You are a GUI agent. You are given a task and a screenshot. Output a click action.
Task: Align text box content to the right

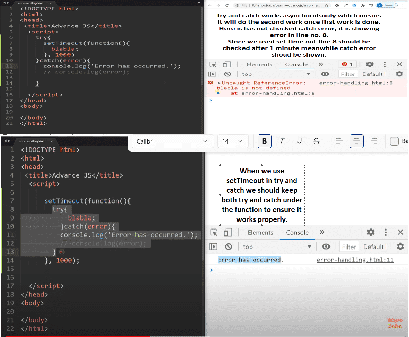pyautogui.click(x=374, y=141)
